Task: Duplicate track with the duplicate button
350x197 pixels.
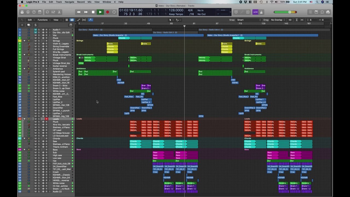Action: pyautogui.click(x=29, y=25)
